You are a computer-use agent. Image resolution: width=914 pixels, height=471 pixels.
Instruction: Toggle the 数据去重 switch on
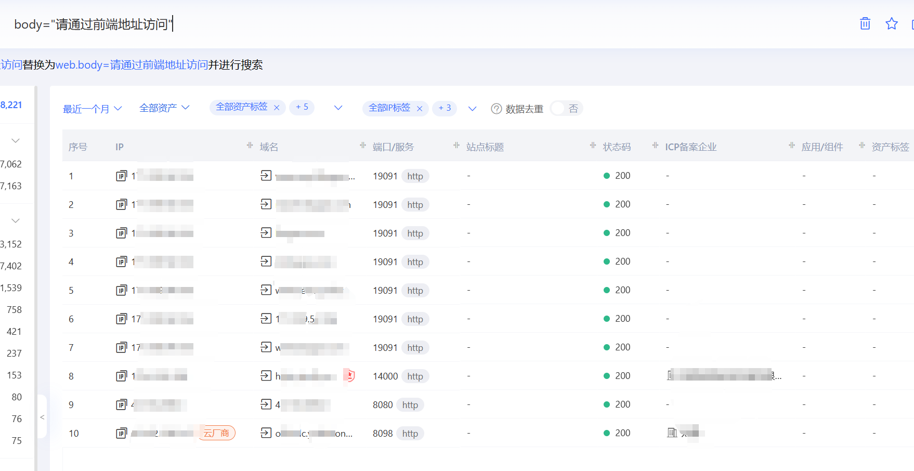tap(566, 108)
